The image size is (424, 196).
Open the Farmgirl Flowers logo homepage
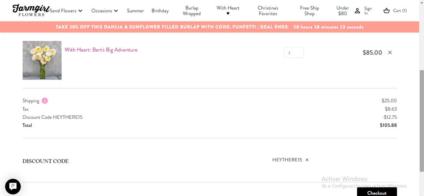click(31, 10)
